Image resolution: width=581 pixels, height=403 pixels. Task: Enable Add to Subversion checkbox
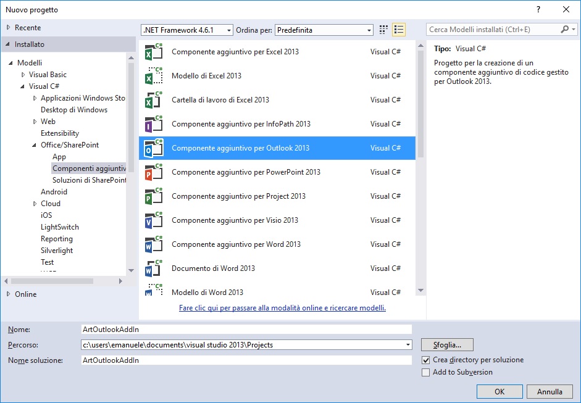426,372
